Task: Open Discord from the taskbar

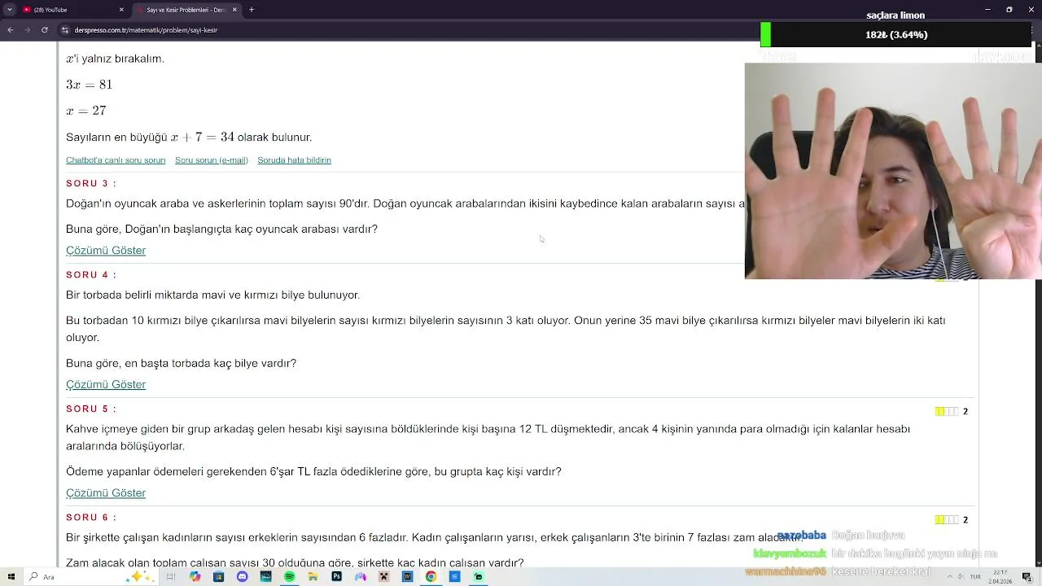Action: point(242,577)
